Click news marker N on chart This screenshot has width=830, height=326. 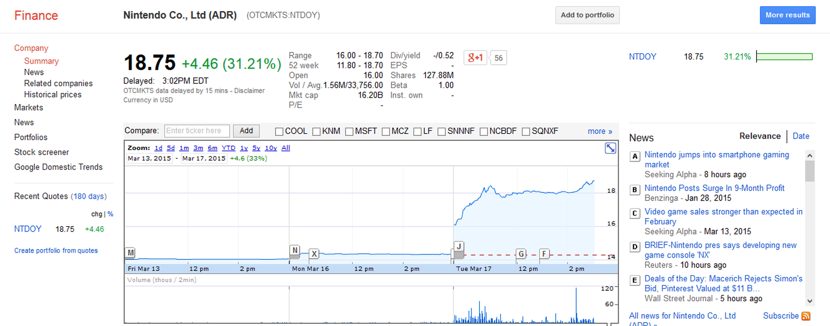pyautogui.click(x=294, y=250)
